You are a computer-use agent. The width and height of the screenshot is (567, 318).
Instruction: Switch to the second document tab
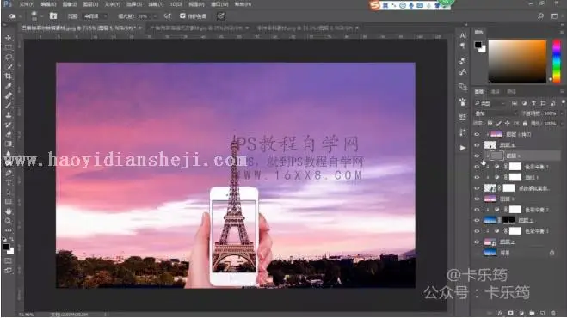[200, 28]
